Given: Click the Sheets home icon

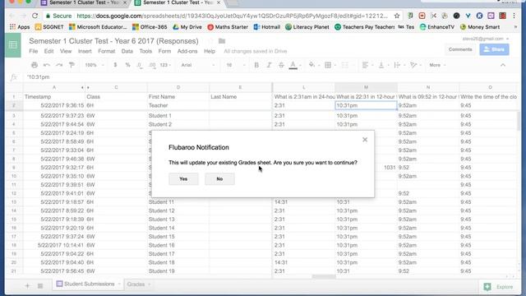Looking at the screenshot, I should (13, 45).
